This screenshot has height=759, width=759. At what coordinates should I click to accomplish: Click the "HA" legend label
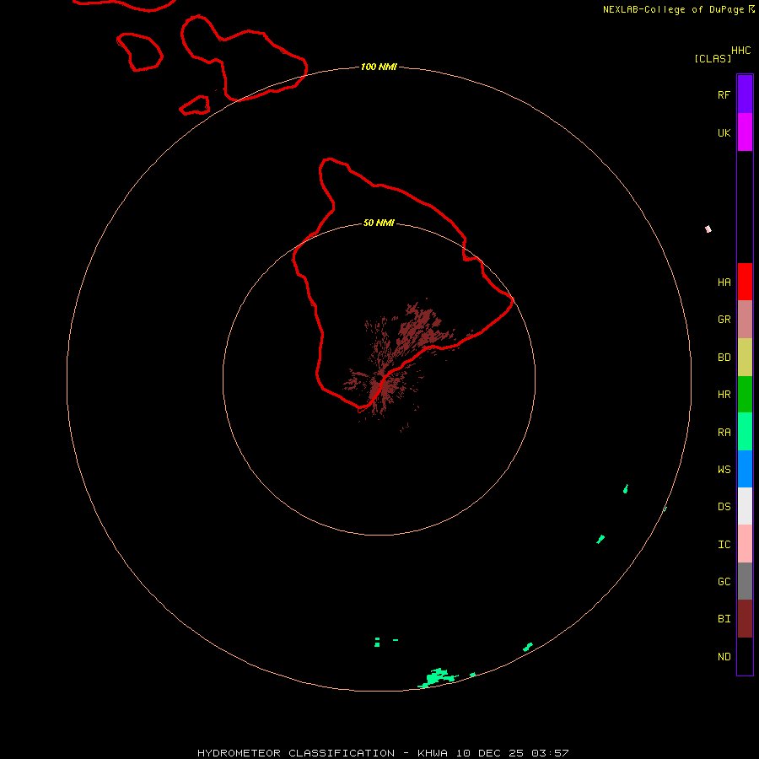click(x=724, y=283)
